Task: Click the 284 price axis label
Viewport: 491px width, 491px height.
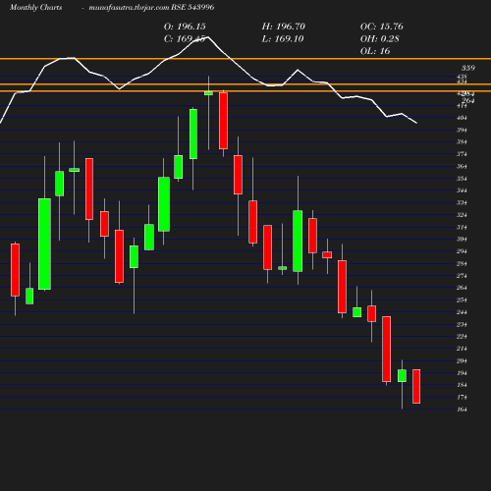Action: coord(462,264)
